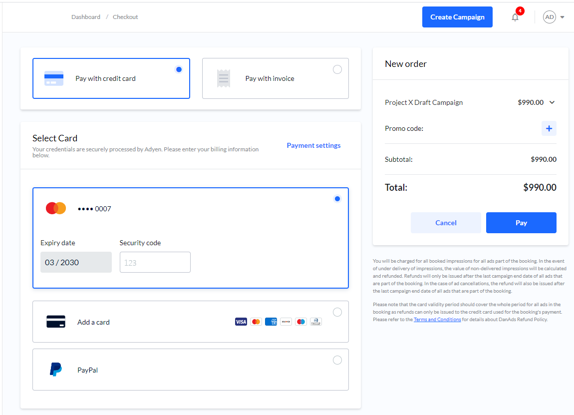Open the Terms and Conditions link
The height and width of the screenshot is (415, 574).
point(437,320)
